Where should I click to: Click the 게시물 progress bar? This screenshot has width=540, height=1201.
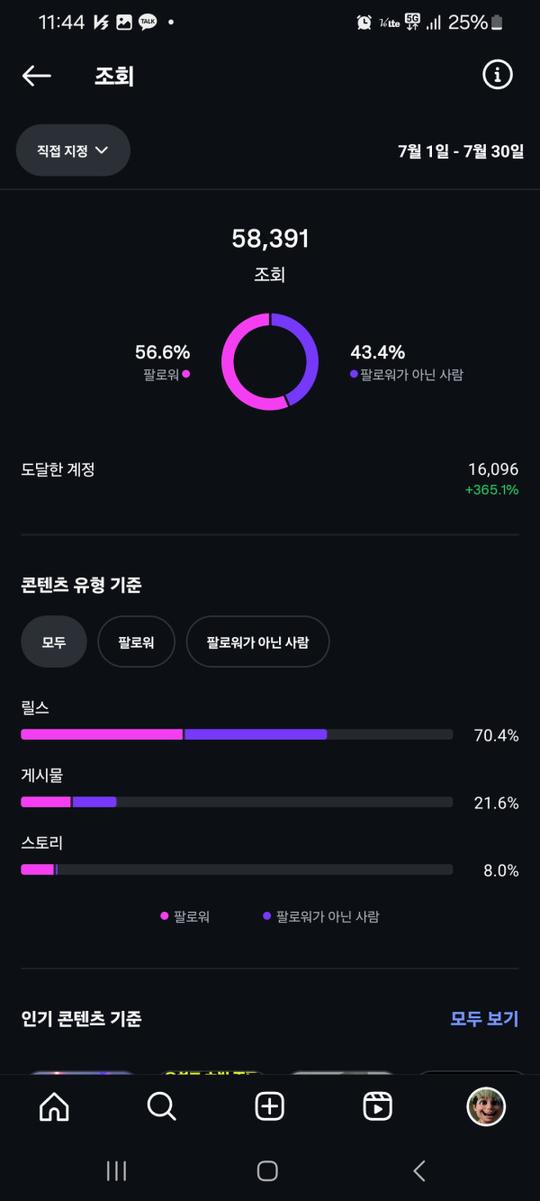click(237, 802)
